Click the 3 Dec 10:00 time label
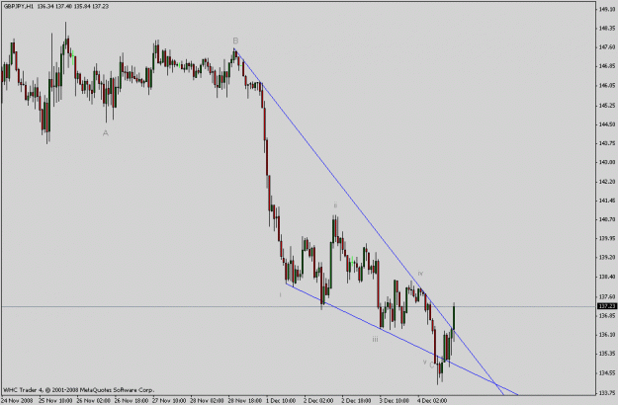 395,401
